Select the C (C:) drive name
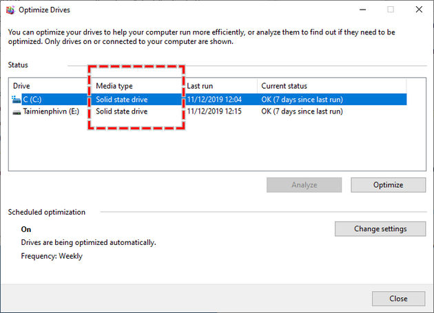The image size is (434, 313). (32, 100)
